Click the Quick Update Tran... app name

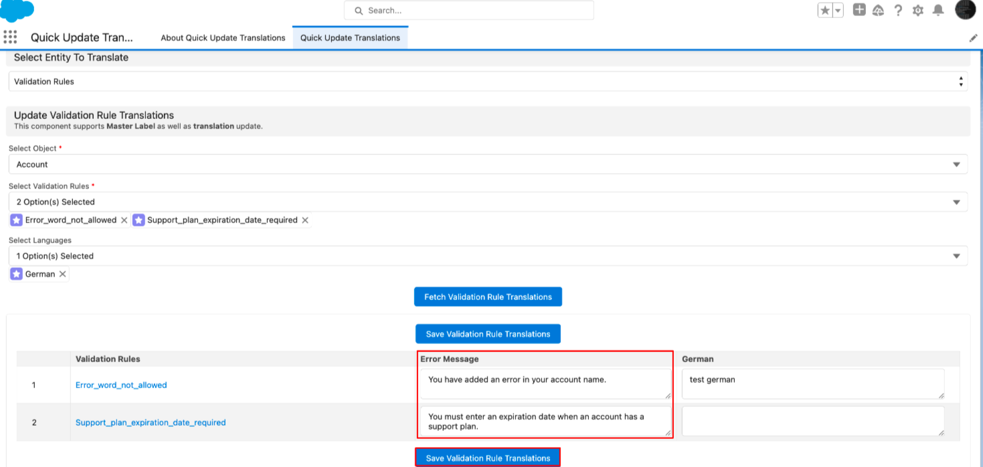(x=82, y=37)
